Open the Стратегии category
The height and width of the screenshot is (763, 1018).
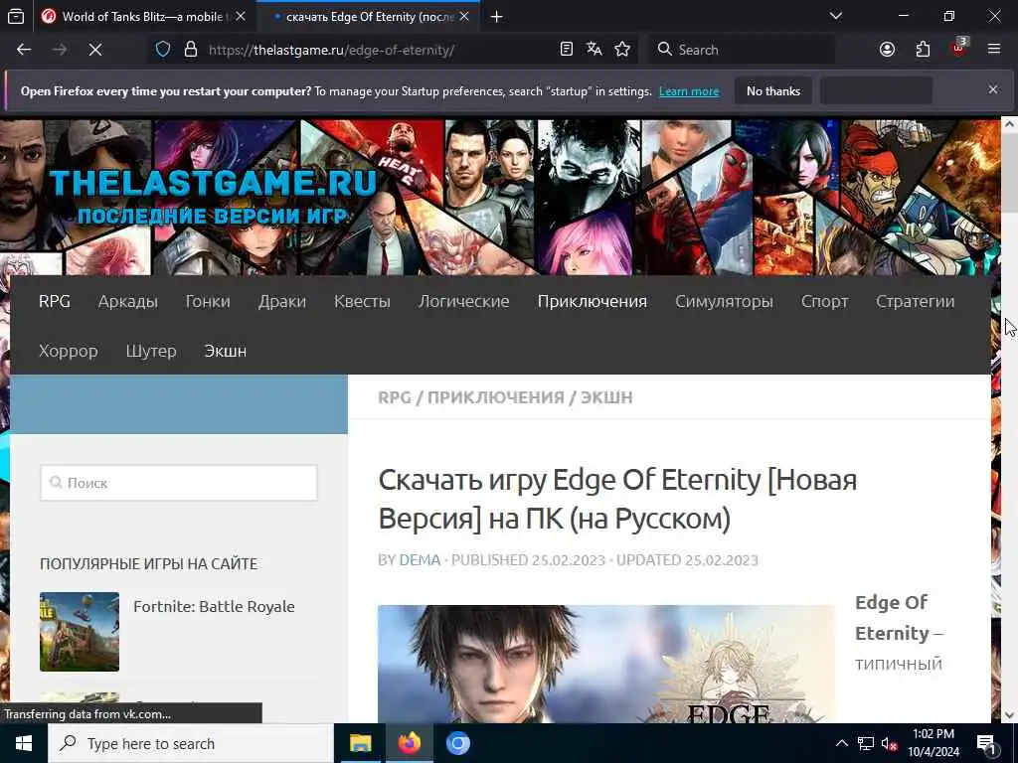pos(915,301)
